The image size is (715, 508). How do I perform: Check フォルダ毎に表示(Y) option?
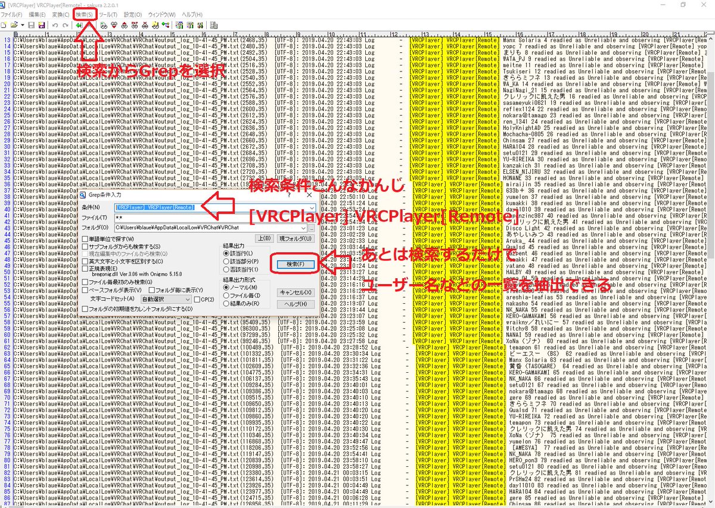pyautogui.click(x=151, y=289)
